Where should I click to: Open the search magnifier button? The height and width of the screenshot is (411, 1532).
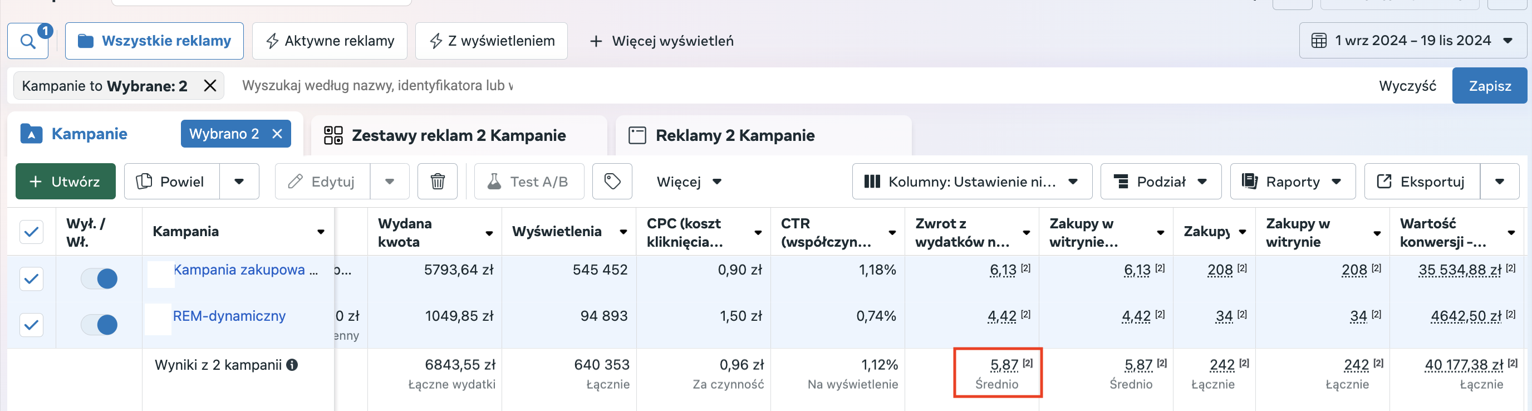[x=27, y=41]
